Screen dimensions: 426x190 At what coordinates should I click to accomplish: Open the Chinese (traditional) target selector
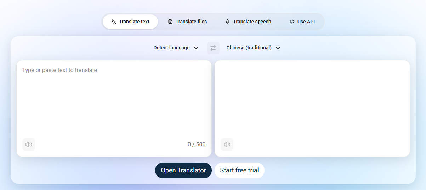click(x=253, y=48)
